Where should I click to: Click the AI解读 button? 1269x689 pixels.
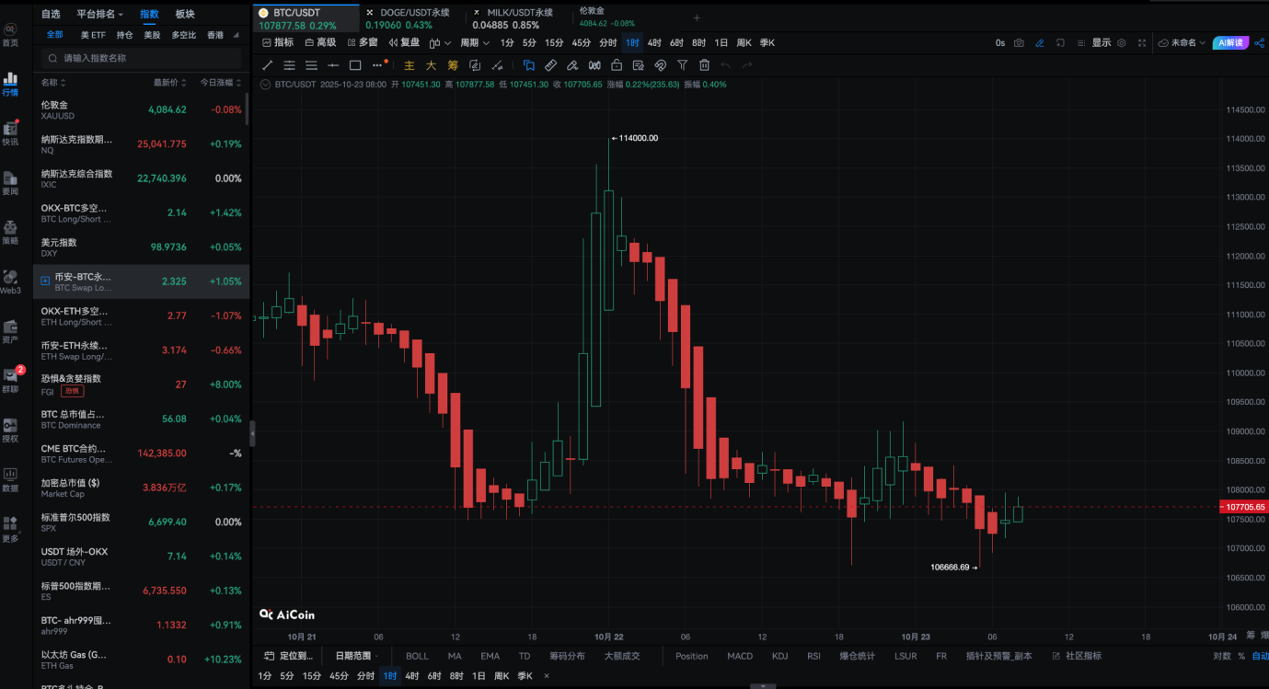pos(1230,42)
